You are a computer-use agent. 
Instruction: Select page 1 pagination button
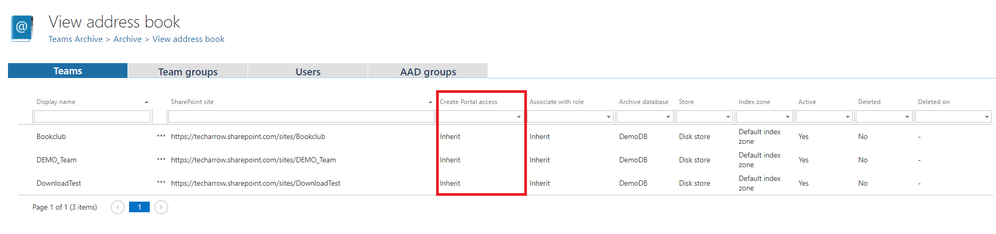click(x=139, y=207)
